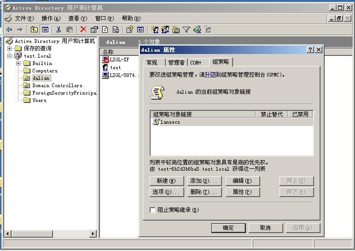Open the 操作(A) menu
This screenshot has width=355, height=251.
pos(51,18)
